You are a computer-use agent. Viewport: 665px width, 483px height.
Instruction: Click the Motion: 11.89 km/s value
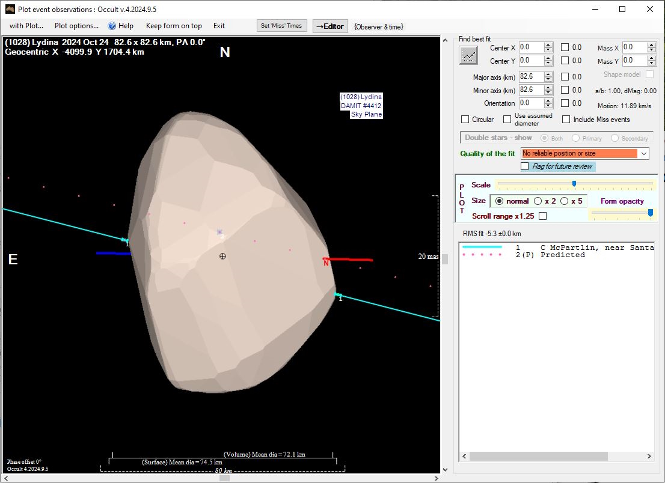coord(624,106)
